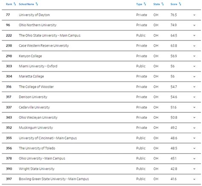The image size is (202, 186).
Task: Select The College of Wooster name
Action: (x=36, y=87)
